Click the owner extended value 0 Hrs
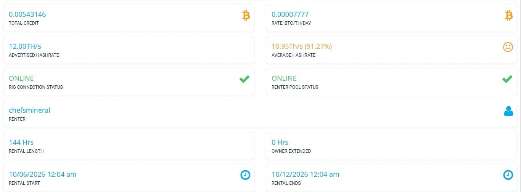521x192 pixels. pyautogui.click(x=280, y=142)
